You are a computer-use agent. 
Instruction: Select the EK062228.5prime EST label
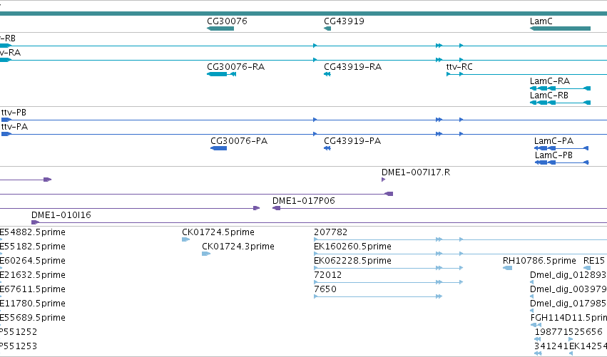click(x=352, y=261)
